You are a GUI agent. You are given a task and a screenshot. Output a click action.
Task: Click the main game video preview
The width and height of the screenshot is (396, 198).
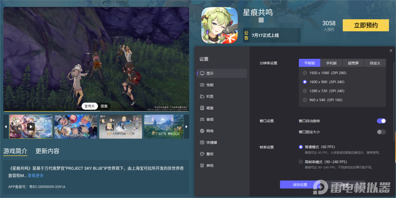(x=96, y=59)
